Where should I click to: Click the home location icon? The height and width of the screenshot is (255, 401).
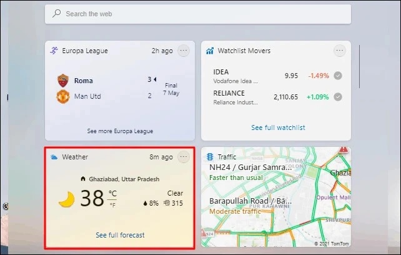click(83, 179)
